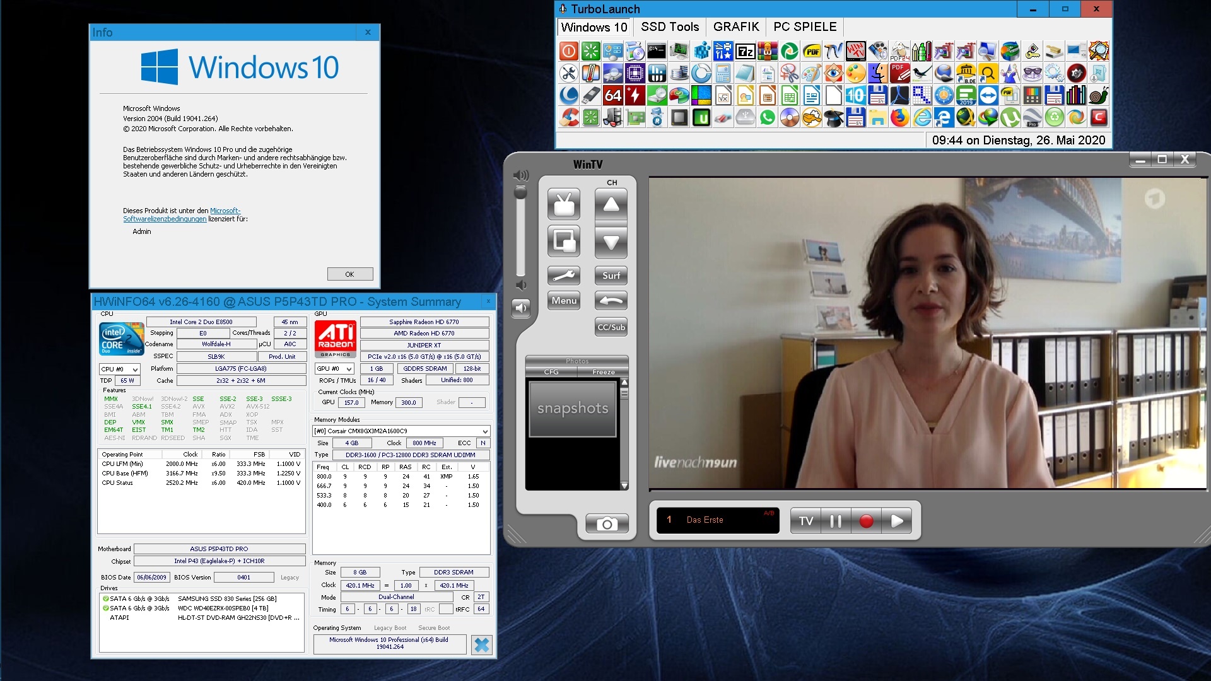1211x681 pixels.
Task: Launch 7-Zip from TurboLaunch icons
Action: pos(745,52)
